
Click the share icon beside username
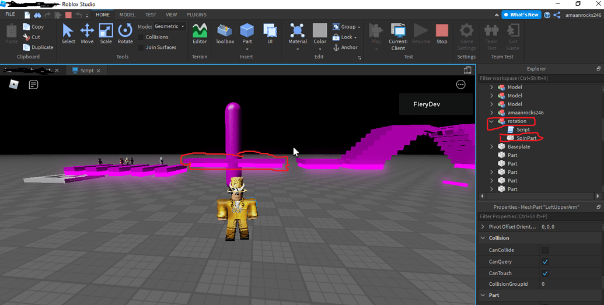pyautogui.click(x=557, y=15)
